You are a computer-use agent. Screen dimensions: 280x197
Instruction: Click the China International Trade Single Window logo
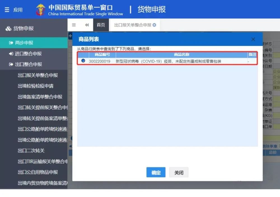(41, 10)
